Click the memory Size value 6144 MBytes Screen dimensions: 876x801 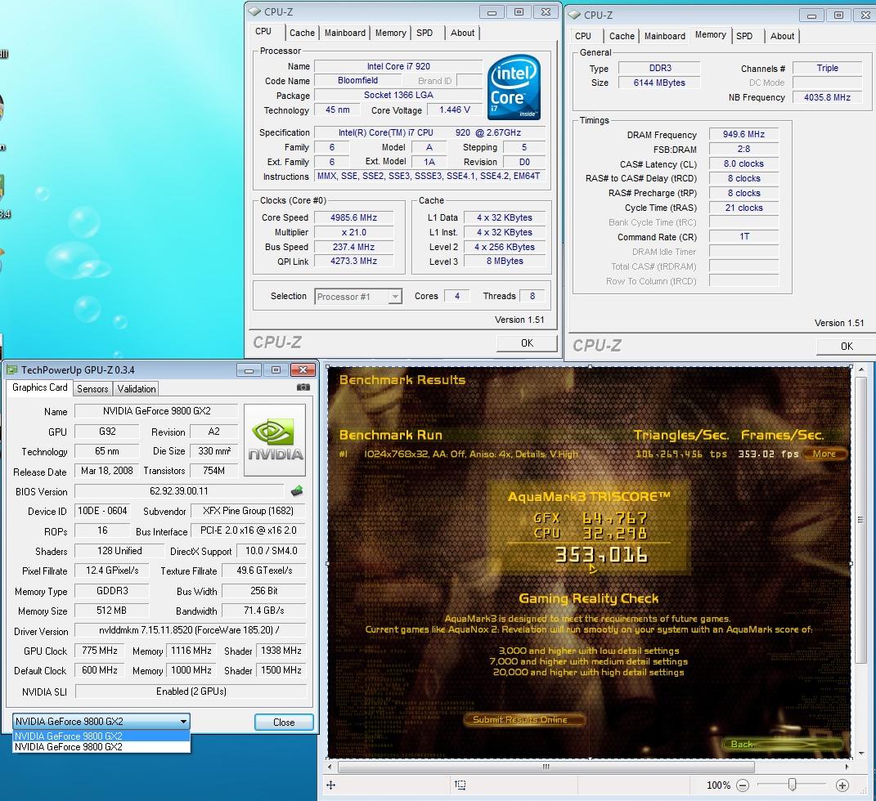[659, 83]
